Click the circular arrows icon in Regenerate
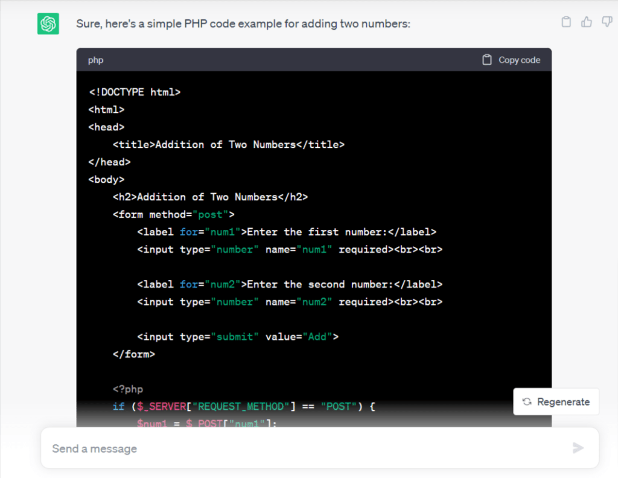The image size is (618, 478). tap(527, 402)
